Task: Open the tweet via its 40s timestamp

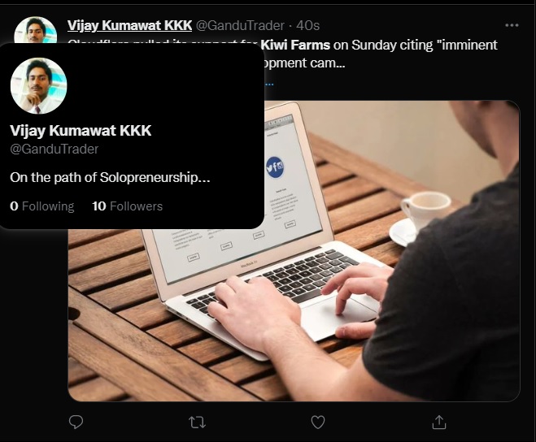Action: click(x=307, y=25)
